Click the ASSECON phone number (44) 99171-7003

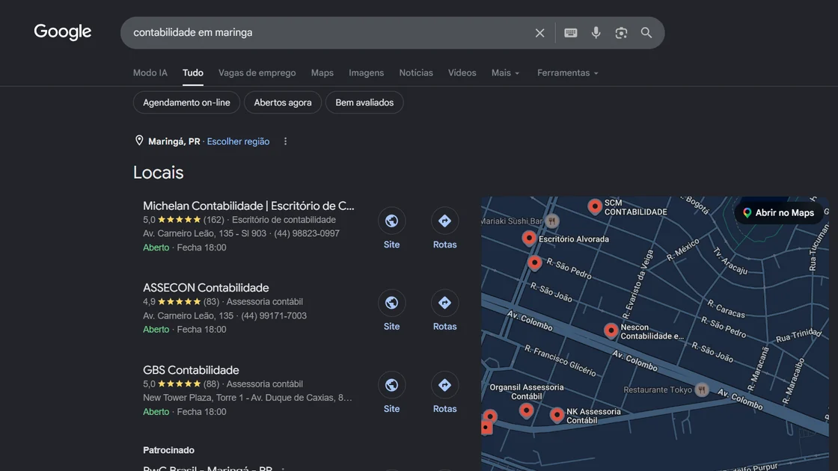[274, 315]
